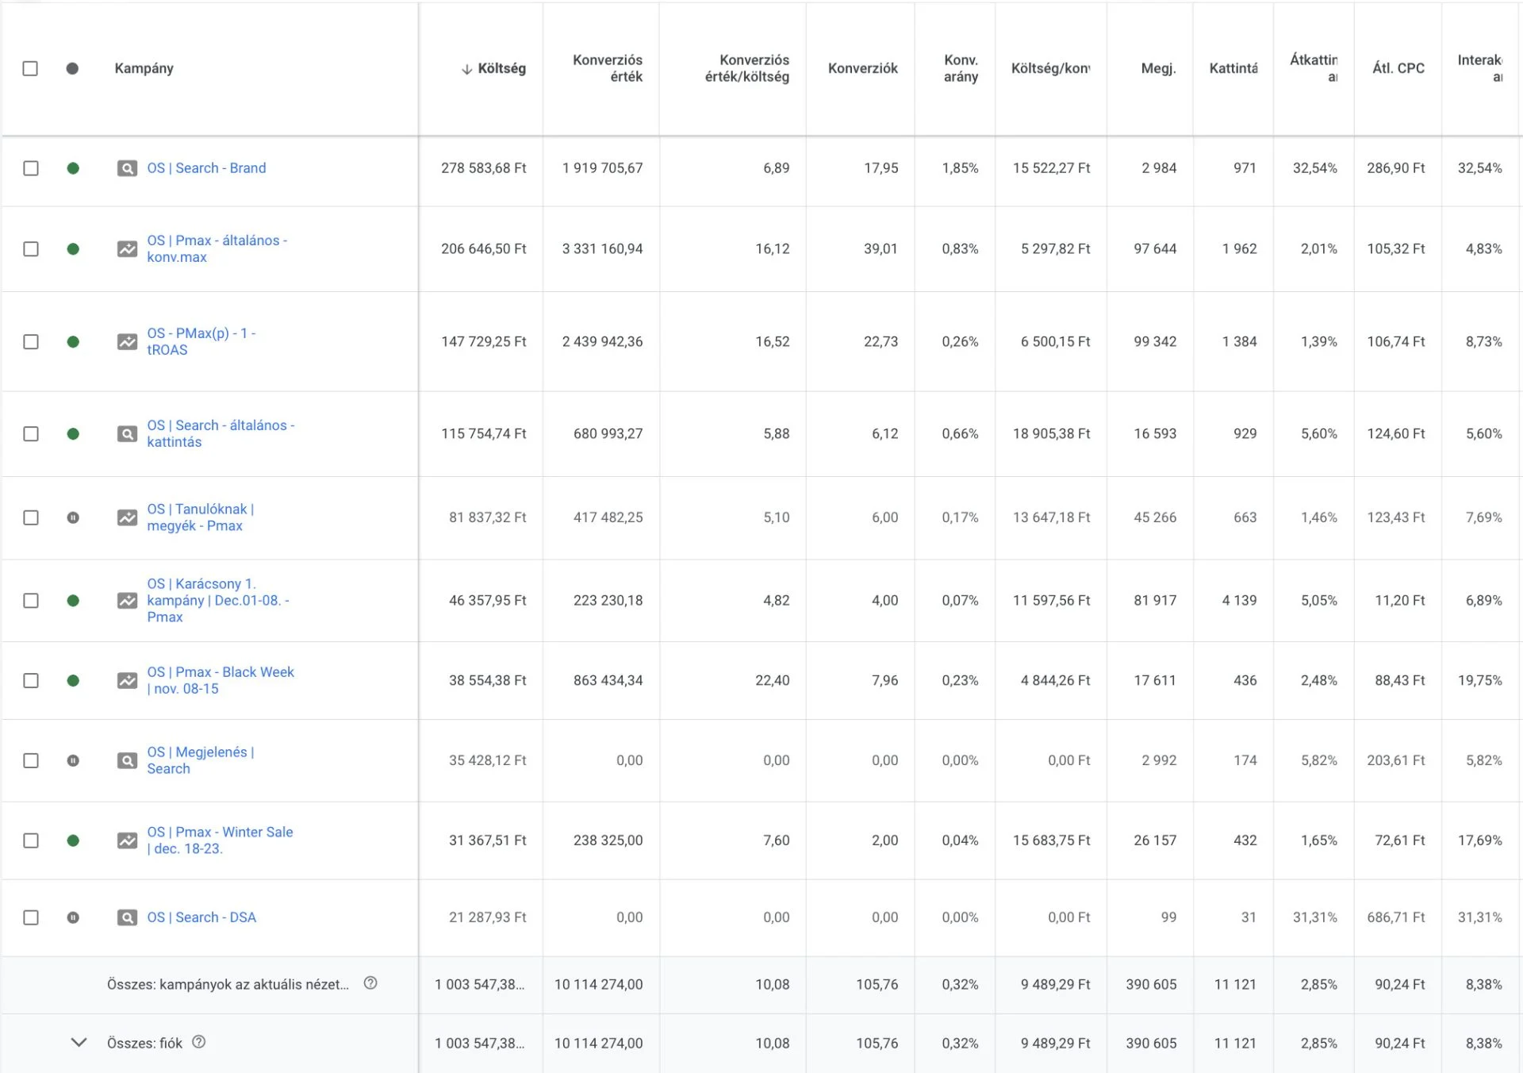Expand the Összes: fiók summary row chevron
Image resolution: width=1523 pixels, height=1073 pixels.
(79, 1042)
